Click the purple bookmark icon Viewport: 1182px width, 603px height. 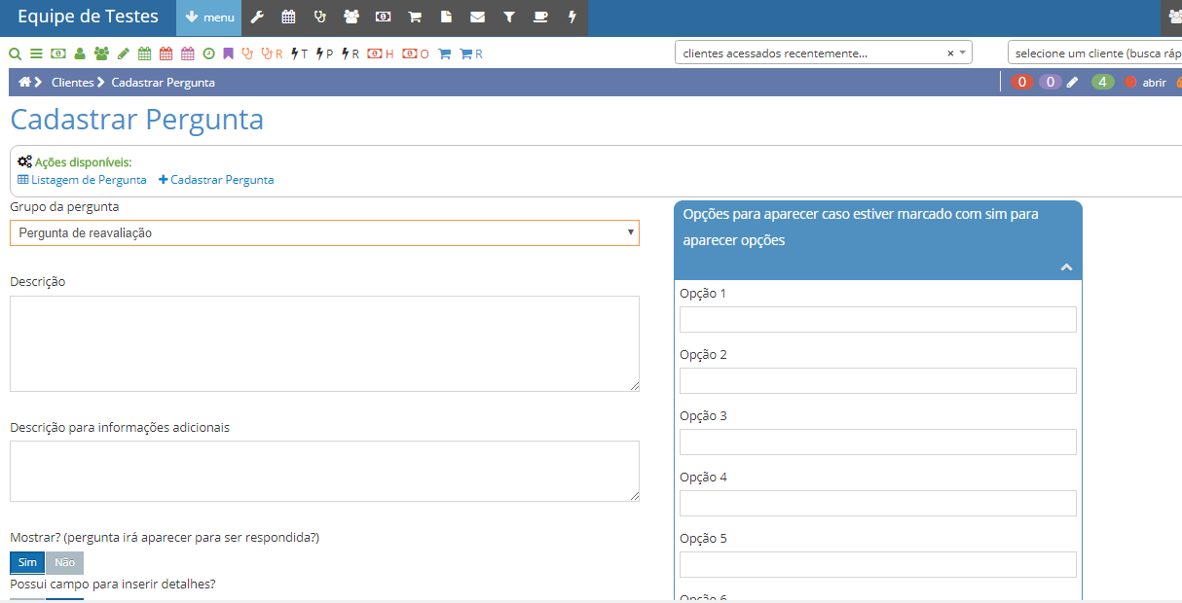point(228,53)
